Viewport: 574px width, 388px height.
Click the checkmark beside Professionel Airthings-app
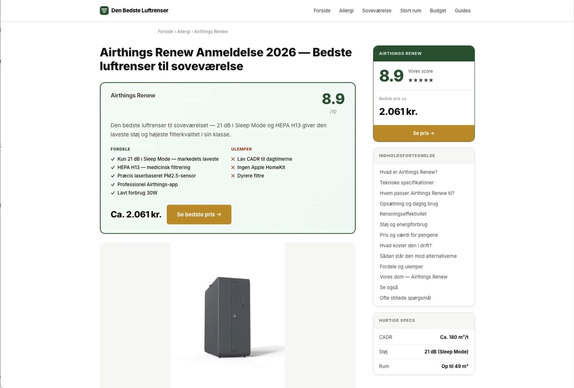click(113, 185)
